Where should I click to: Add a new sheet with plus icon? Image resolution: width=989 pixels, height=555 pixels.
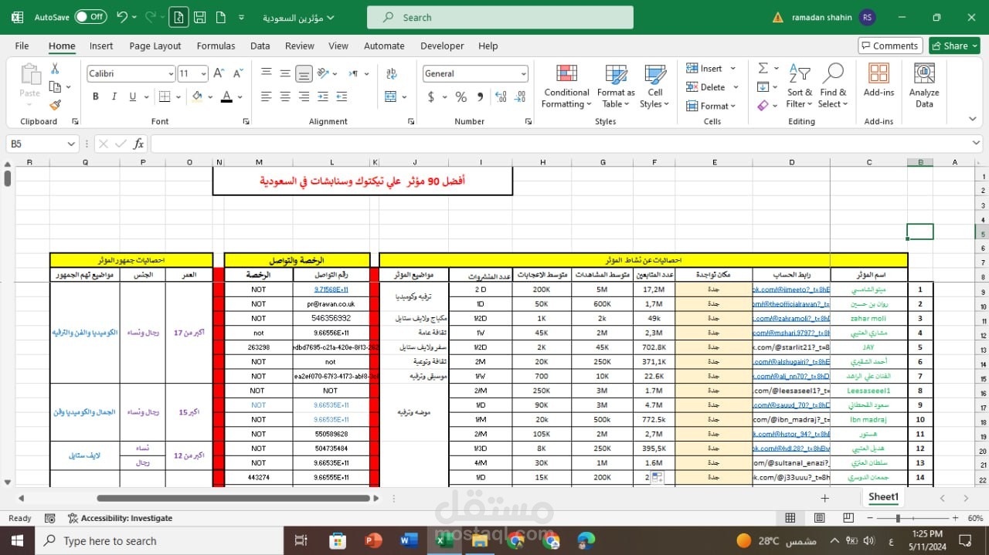(825, 498)
